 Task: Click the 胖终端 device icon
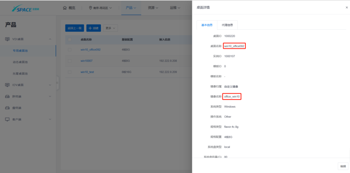7,97
